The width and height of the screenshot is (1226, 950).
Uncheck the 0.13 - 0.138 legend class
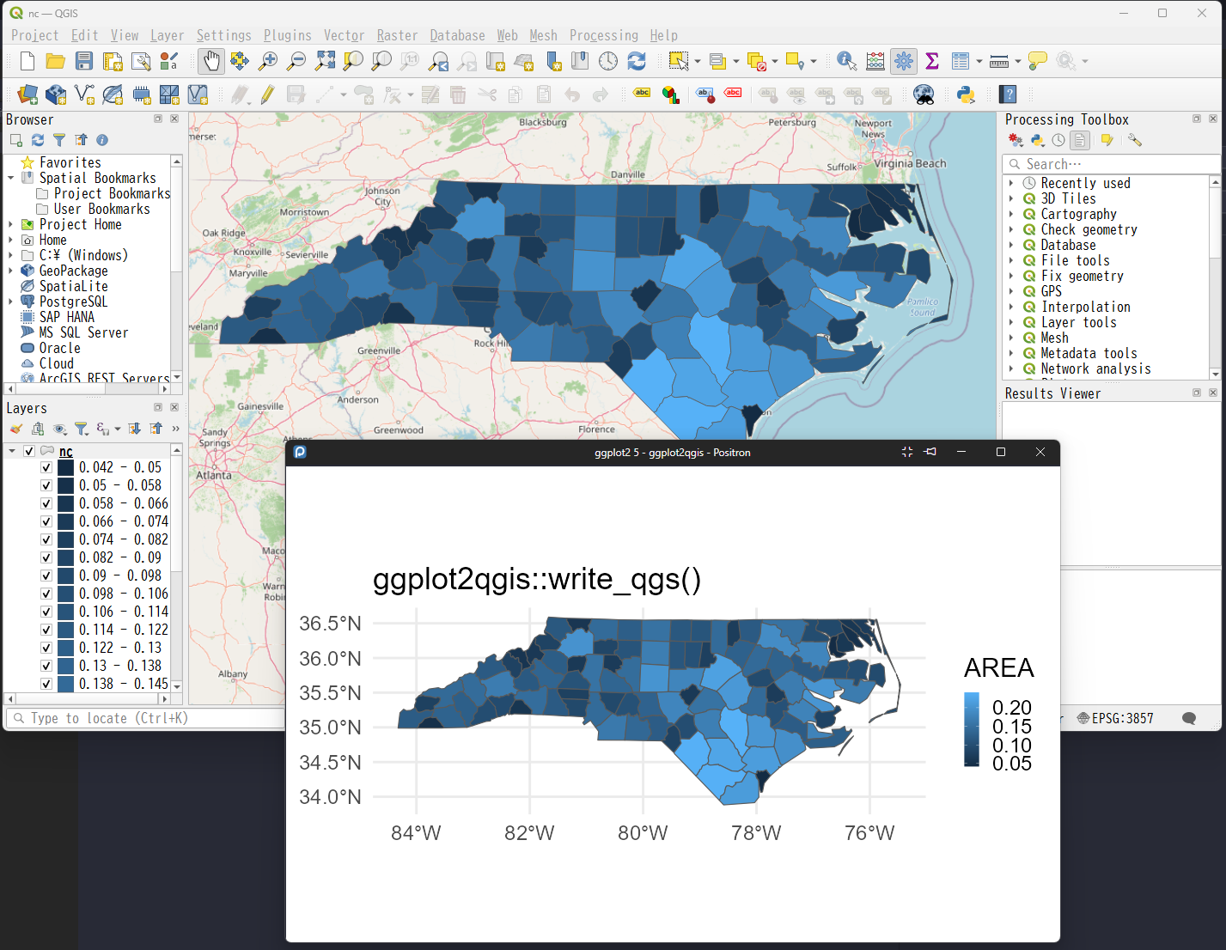46,666
